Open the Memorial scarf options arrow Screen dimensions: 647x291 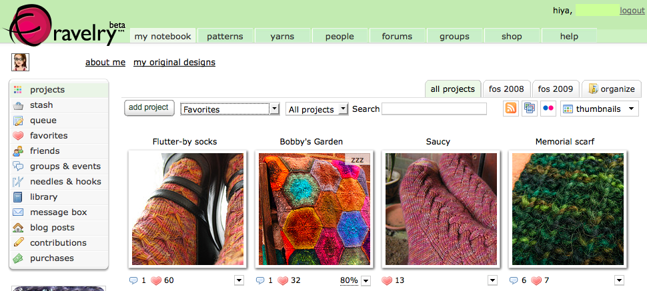[x=619, y=281]
